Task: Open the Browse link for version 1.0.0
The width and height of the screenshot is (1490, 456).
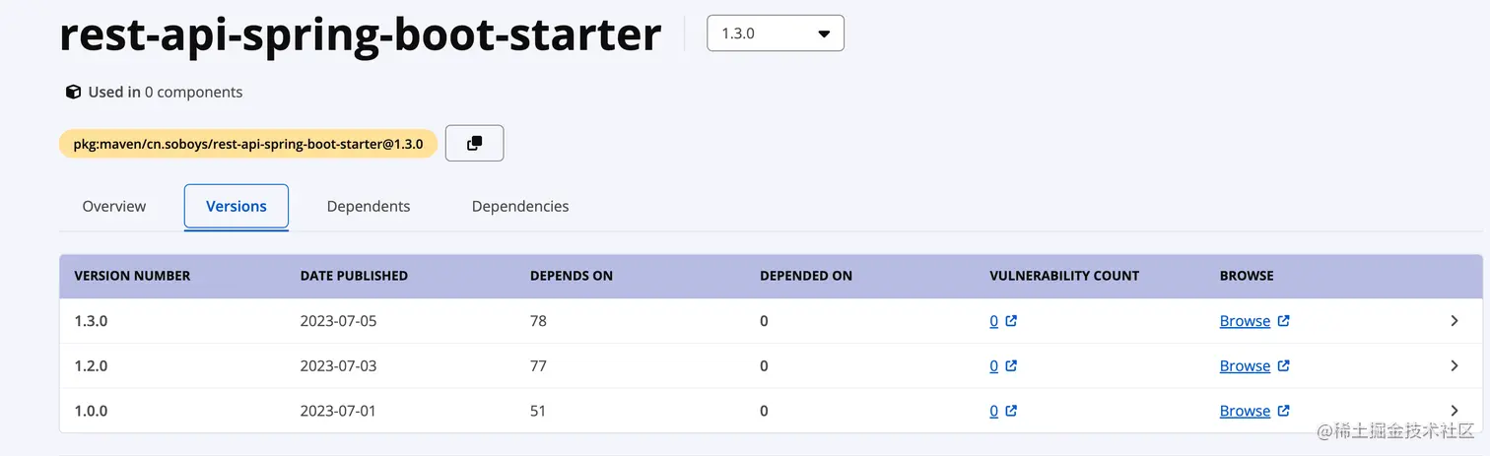Action: pos(1245,411)
